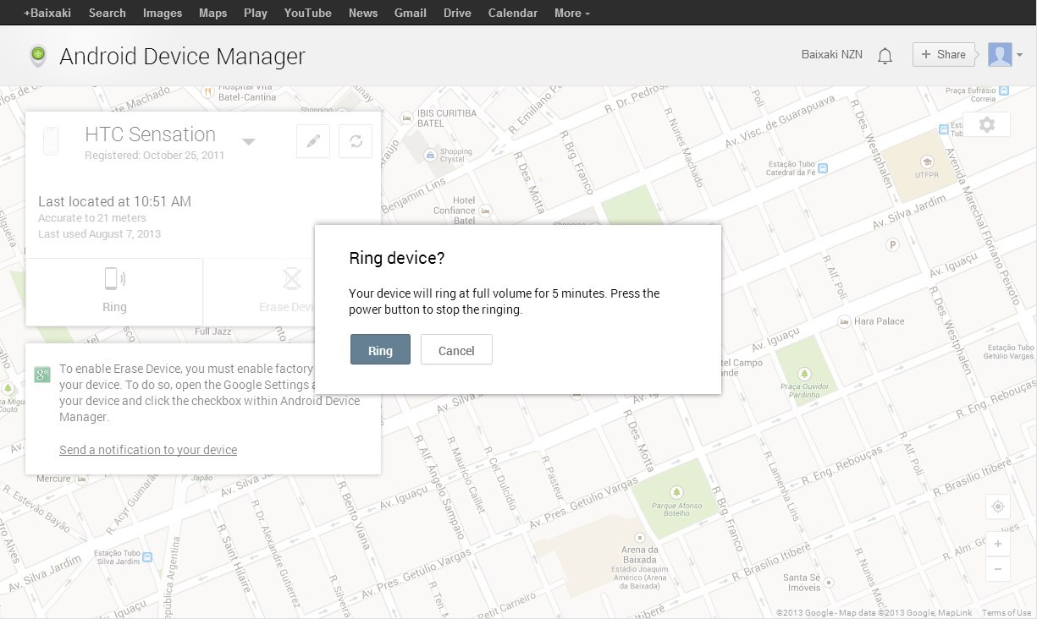Confirm with the Ring button in dialog

point(380,350)
